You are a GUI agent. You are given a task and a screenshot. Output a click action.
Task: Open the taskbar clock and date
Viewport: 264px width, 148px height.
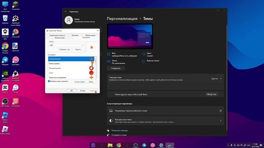click(255, 145)
